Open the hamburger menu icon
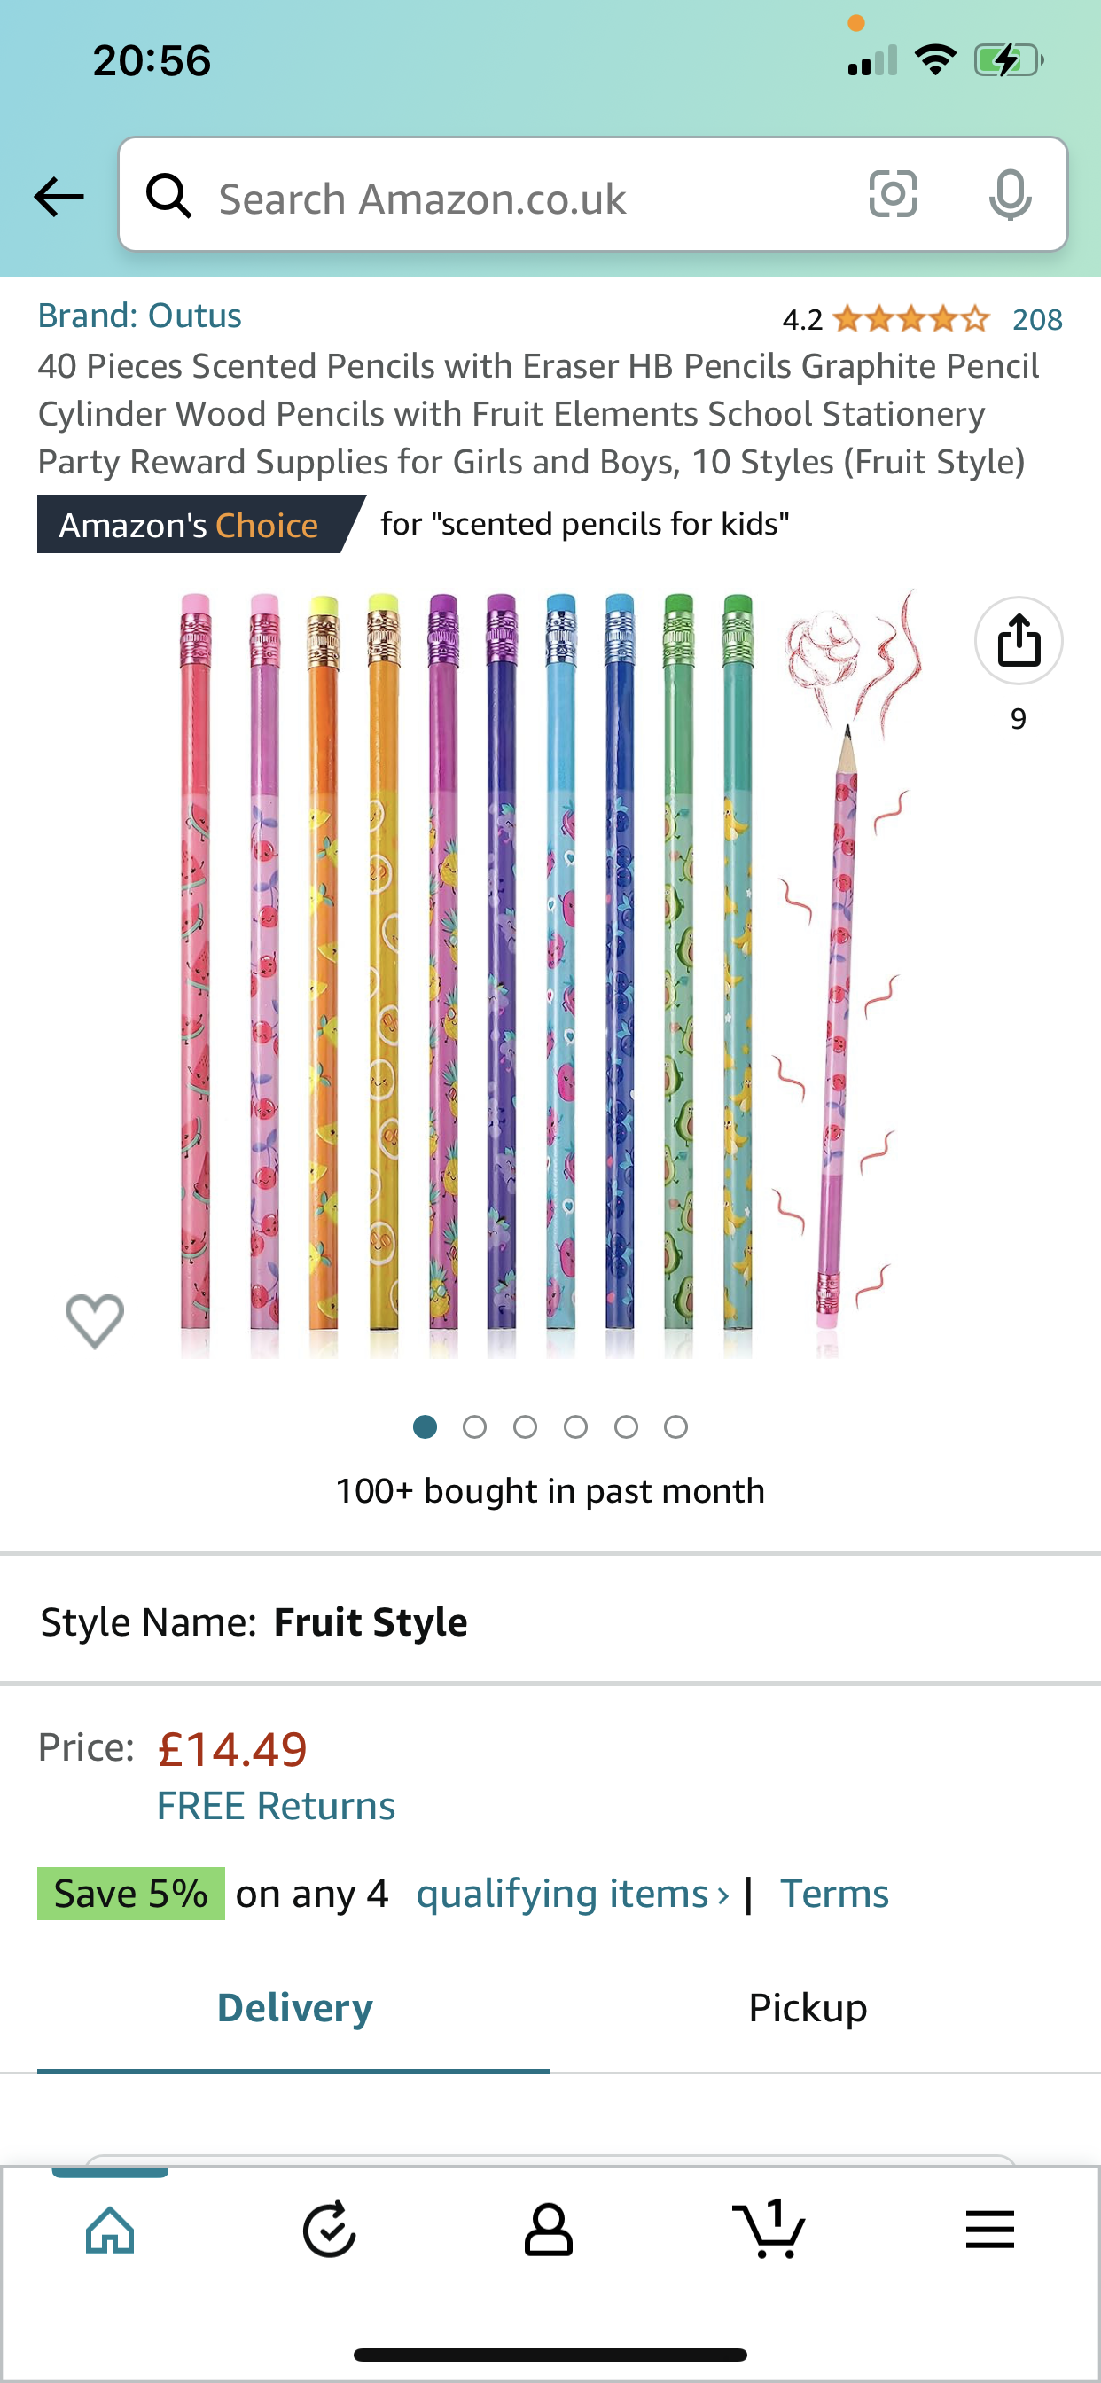Screen dimensions: 1101x2383 [989, 2231]
